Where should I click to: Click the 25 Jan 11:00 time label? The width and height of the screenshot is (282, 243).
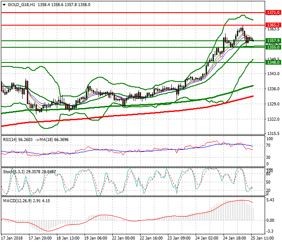click(262, 238)
